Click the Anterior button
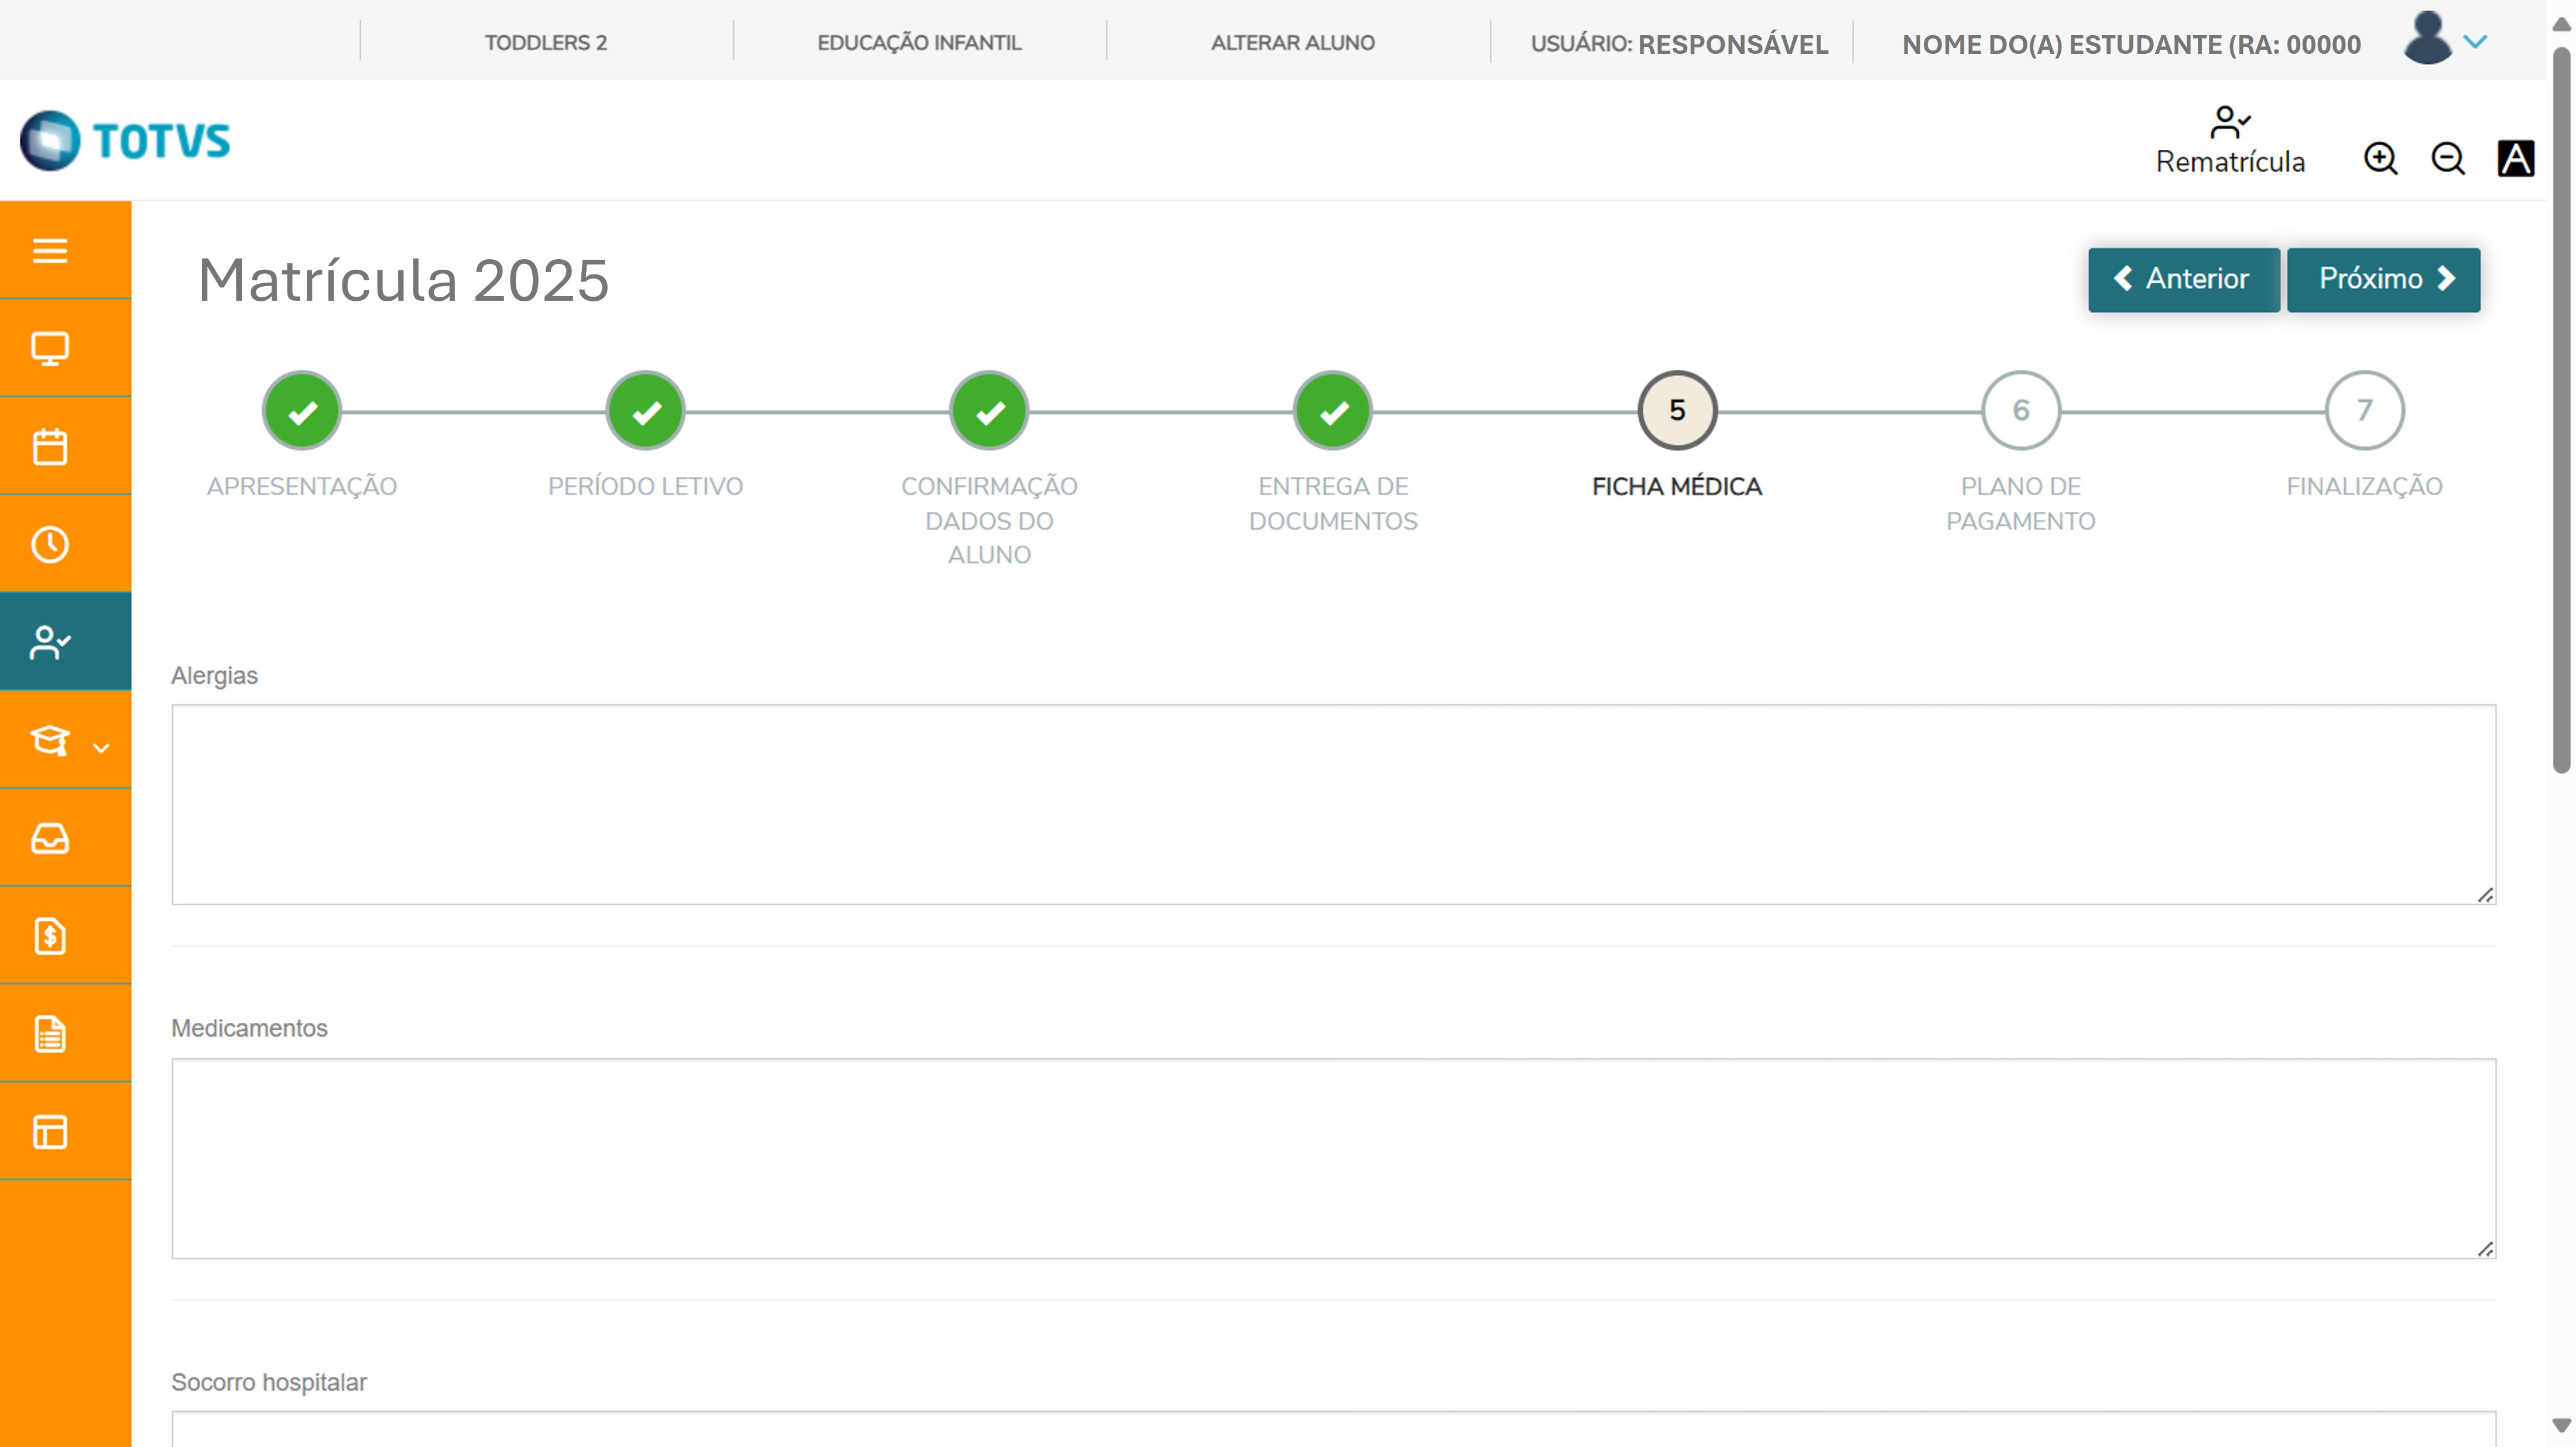Screen dimensions: 2576x1447 [x=2183, y=279]
